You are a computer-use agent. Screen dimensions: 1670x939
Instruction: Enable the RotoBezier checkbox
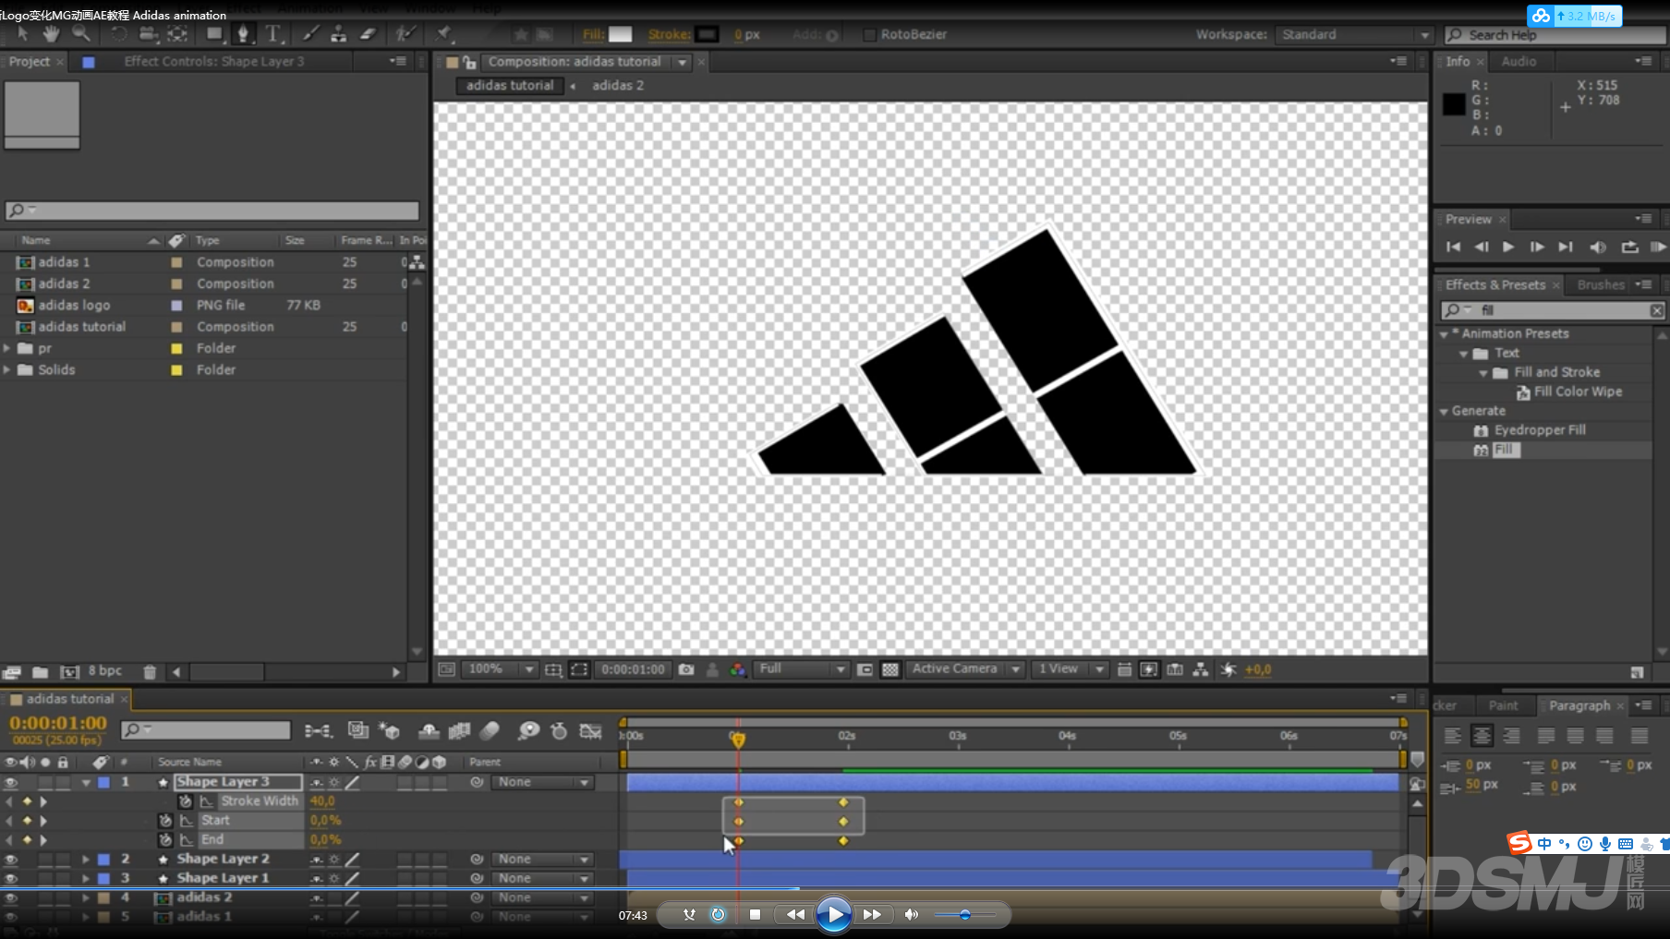[869, 35]
